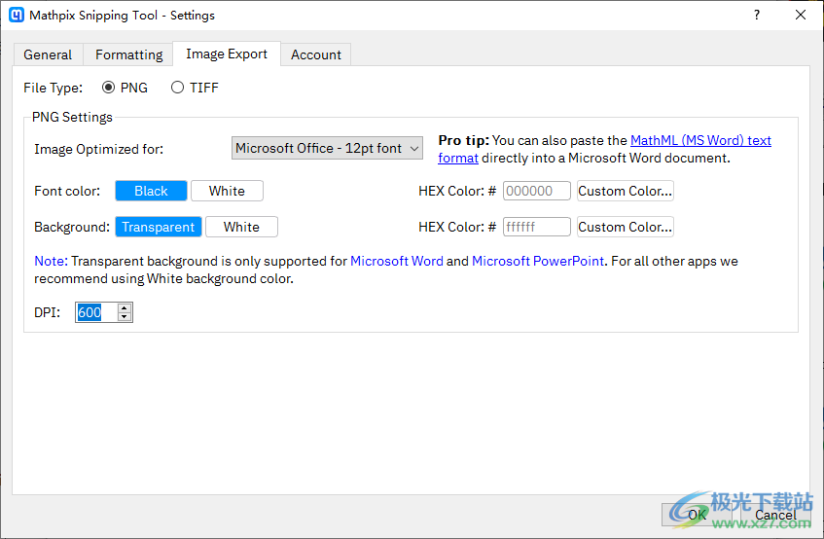Open the Formatting tab

tap(128, 54)
